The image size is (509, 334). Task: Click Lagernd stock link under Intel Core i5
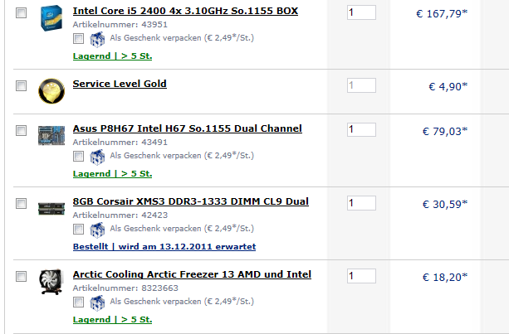coord(112,56)
